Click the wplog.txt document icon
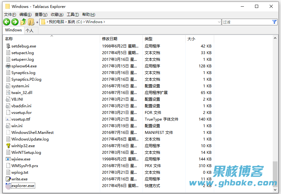Image resolution: width=281 pixels, height=194 pixels. [x=8, y=172]
